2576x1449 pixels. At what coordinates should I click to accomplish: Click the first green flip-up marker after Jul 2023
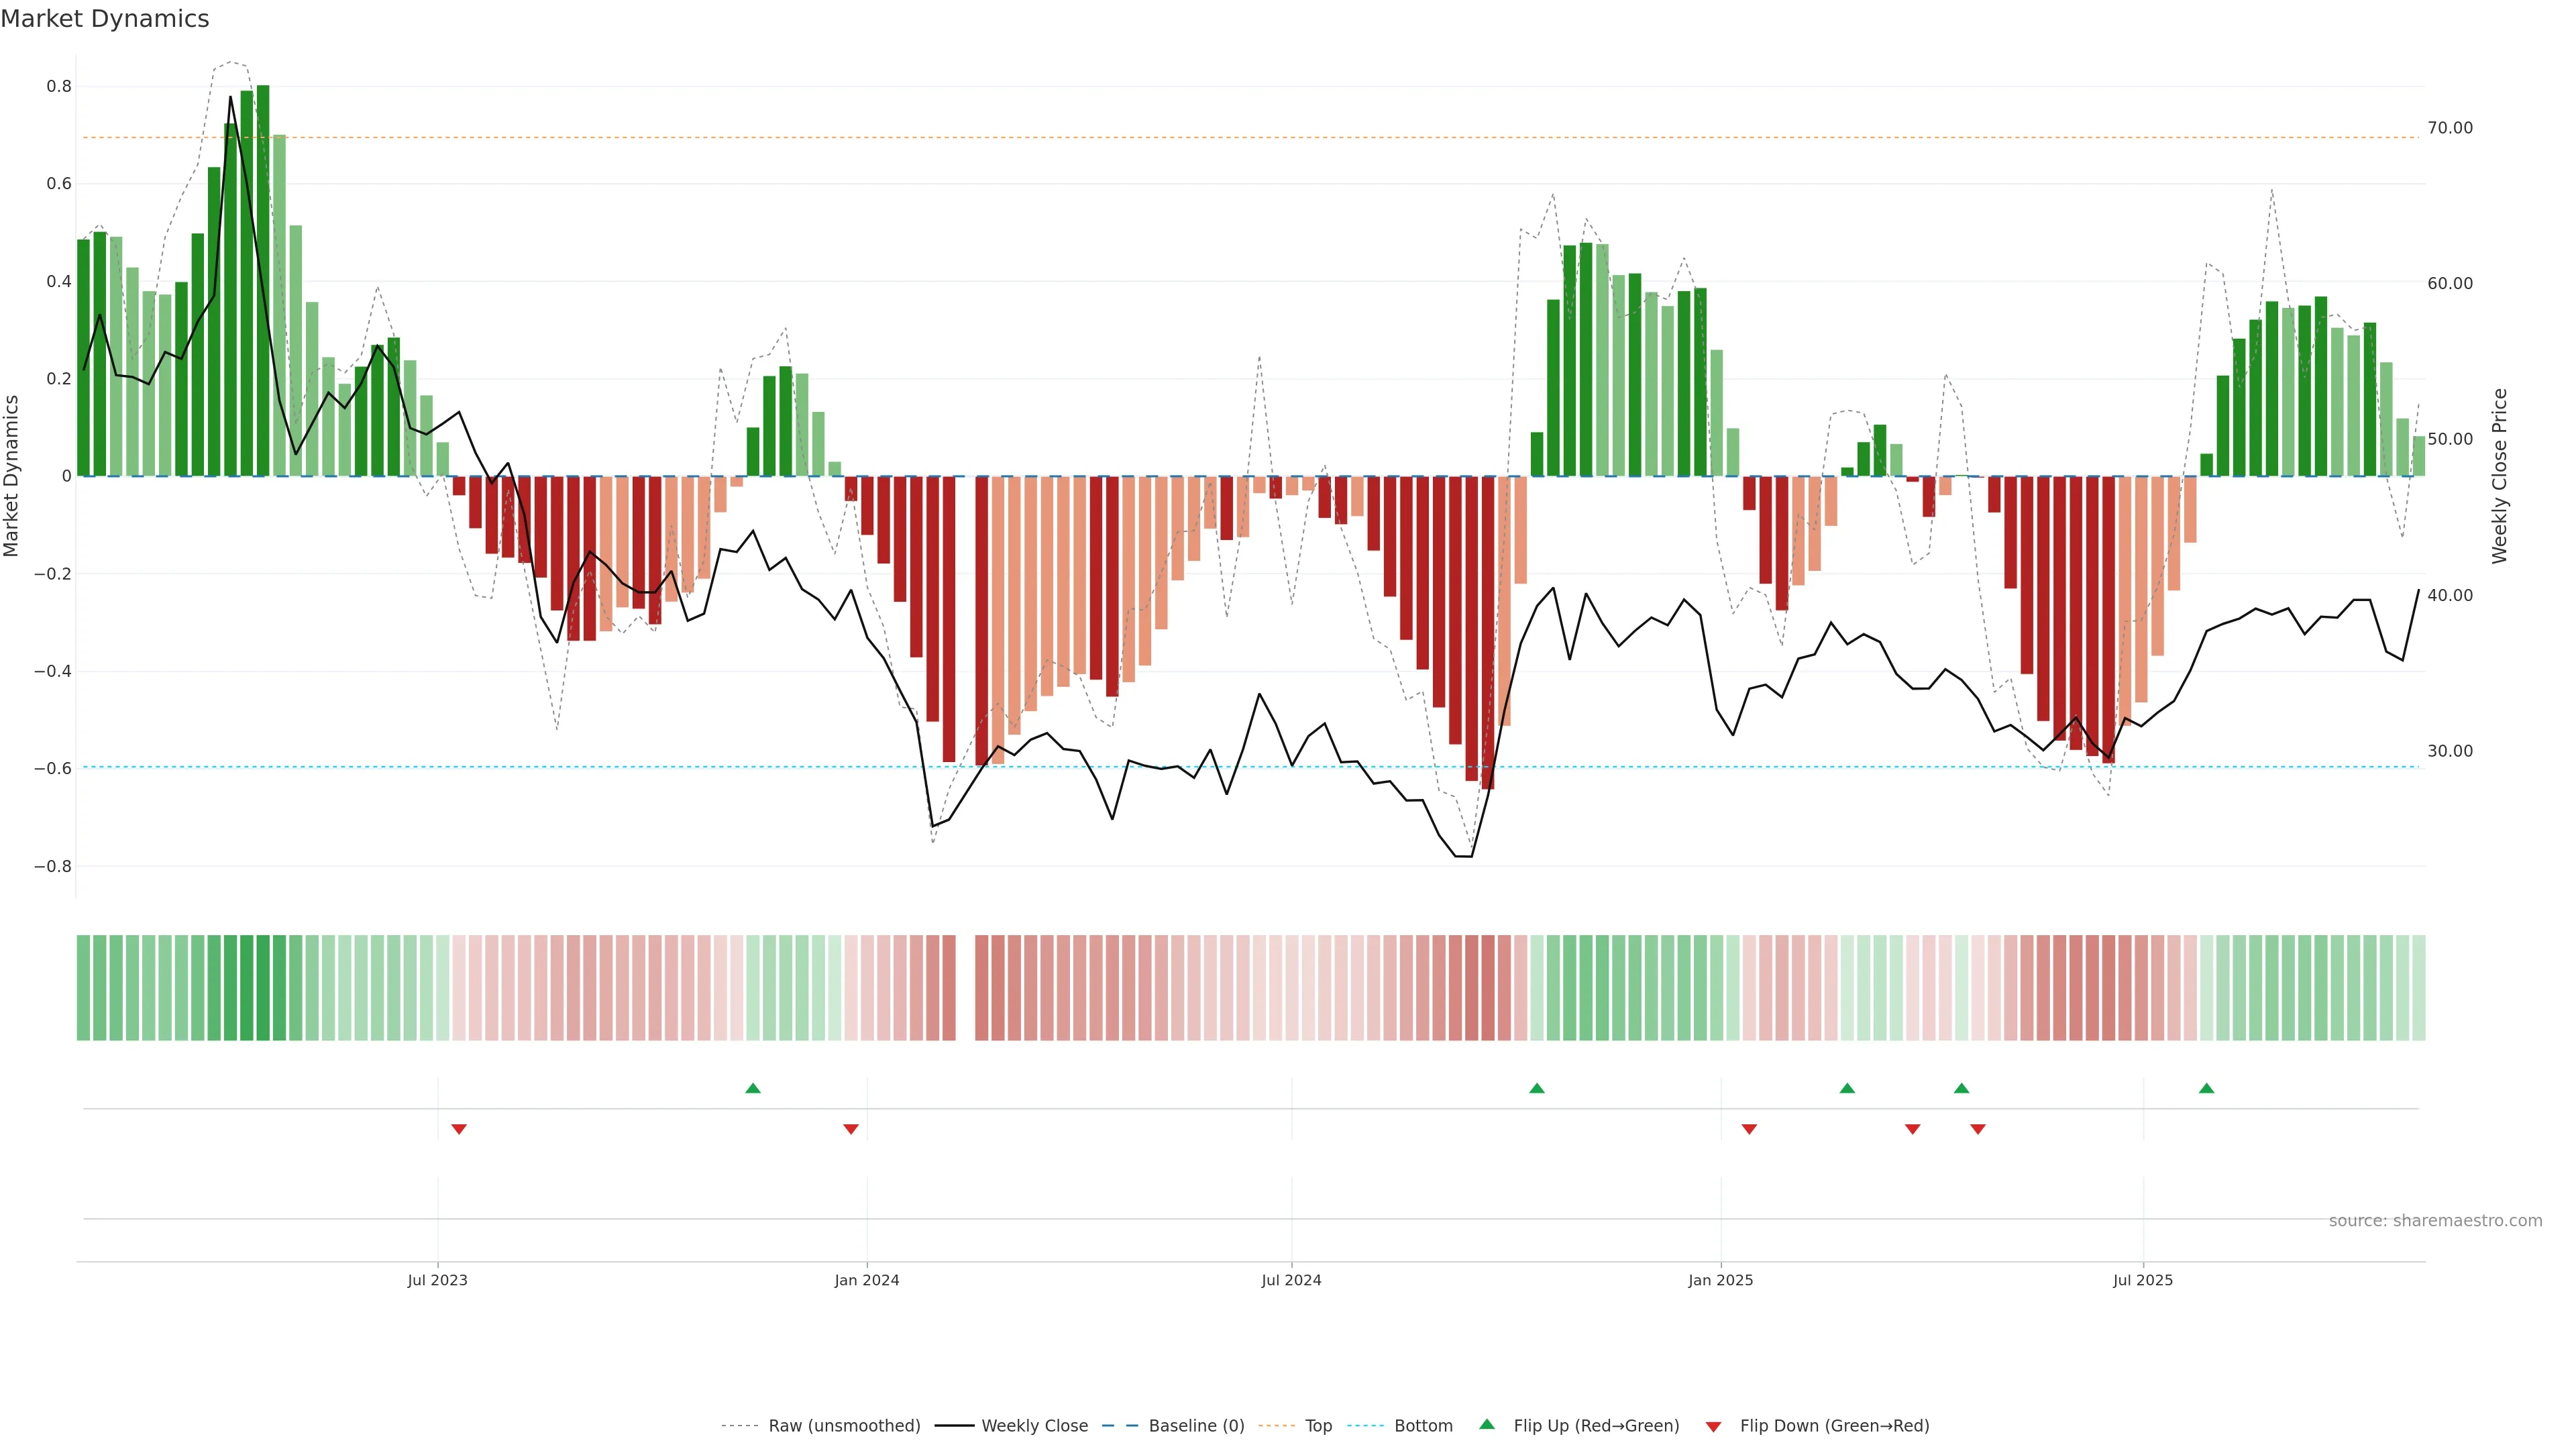click(x=753, y=1088)
